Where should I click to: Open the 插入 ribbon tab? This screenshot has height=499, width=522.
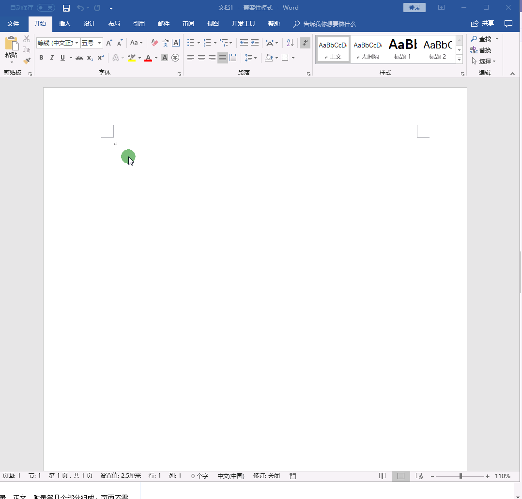[x=64, y=24]
